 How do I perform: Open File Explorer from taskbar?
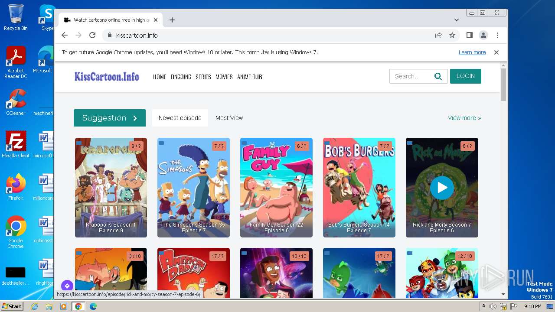49,306
